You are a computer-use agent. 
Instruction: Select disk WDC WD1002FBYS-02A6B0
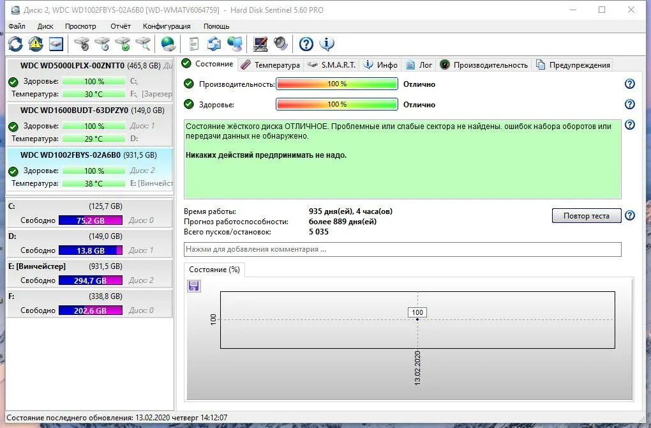[x=90, y=168]
